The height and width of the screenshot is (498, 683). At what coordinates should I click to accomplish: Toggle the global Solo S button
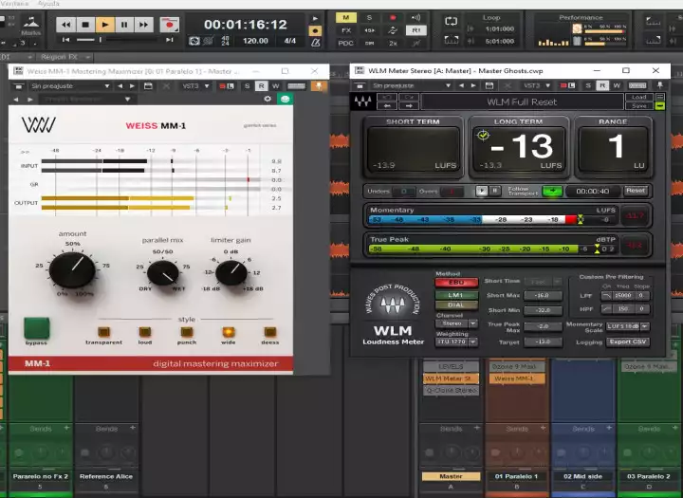tap(369, 17)
